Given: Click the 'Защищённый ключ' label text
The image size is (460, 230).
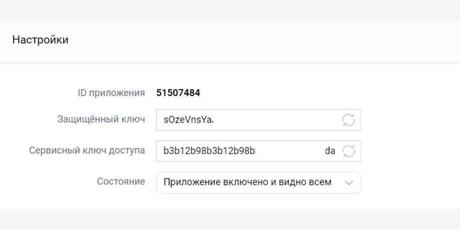Looking at the screenshot, I should click(x=101, y=120).
